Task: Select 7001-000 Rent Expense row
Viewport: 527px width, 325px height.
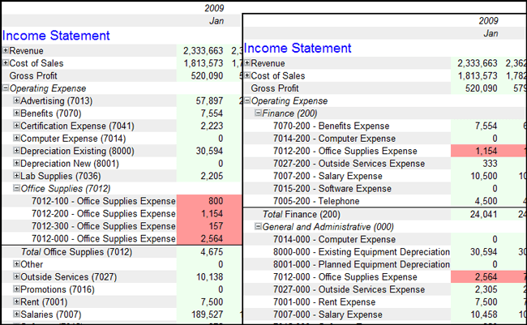Action: point(324,302)
